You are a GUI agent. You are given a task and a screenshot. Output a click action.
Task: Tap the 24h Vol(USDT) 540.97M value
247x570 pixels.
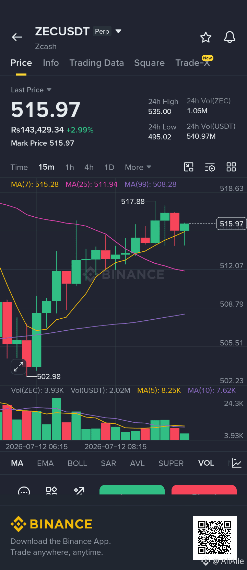[x=201, y=136]
